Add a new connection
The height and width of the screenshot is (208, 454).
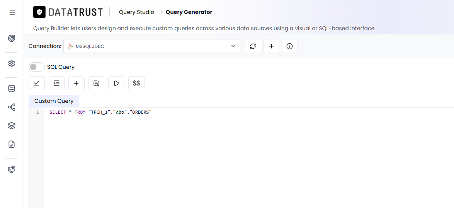[271, 46]
